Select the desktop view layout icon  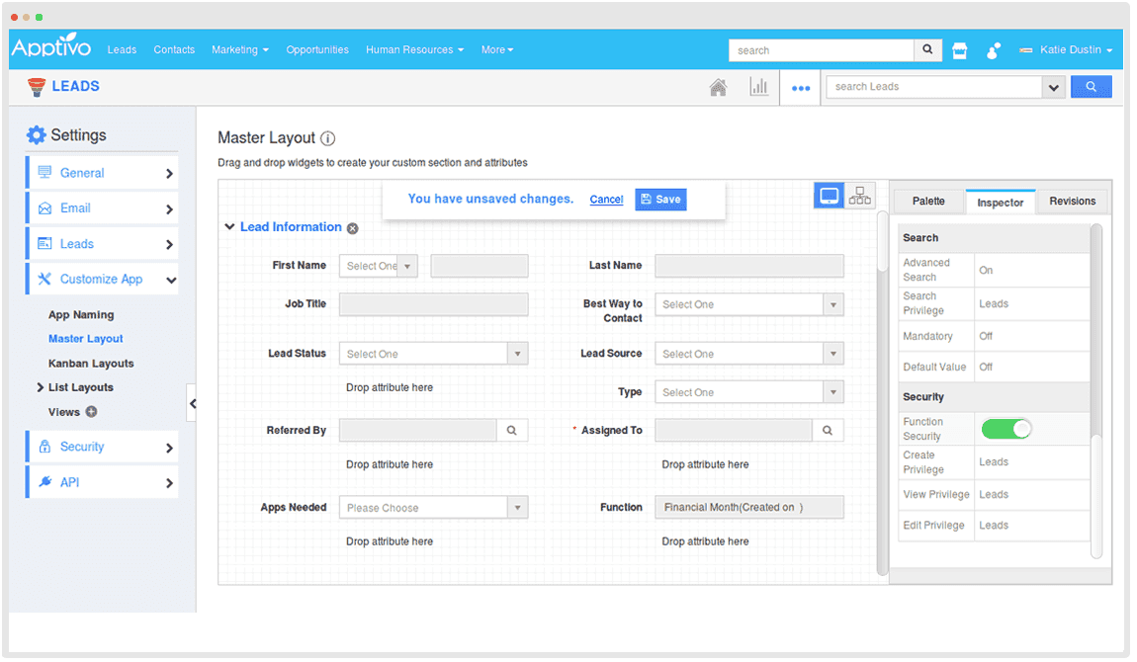[x=829, y=195]
